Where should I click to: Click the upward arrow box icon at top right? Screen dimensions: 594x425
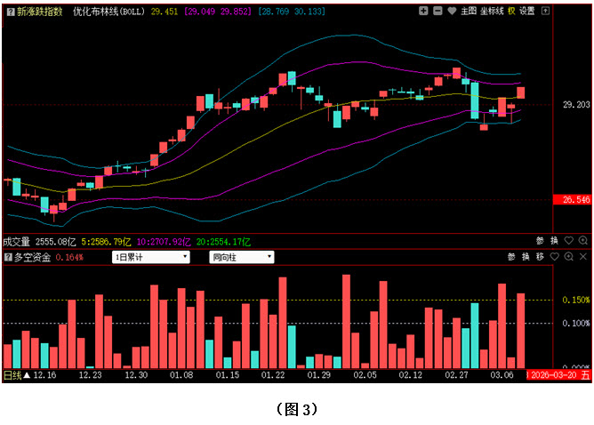point(545,12)
